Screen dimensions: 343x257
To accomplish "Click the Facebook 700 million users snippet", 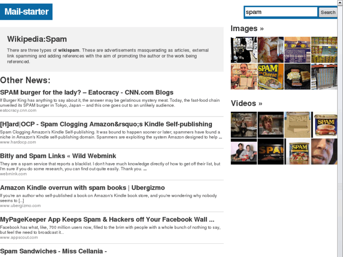I will [110, 230].
